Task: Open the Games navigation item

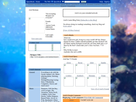Action: pyautogui.click(x=104, y=4)
